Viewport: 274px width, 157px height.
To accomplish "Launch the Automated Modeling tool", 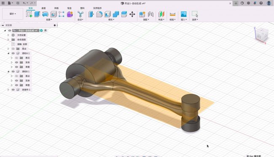I will (81, 14).
